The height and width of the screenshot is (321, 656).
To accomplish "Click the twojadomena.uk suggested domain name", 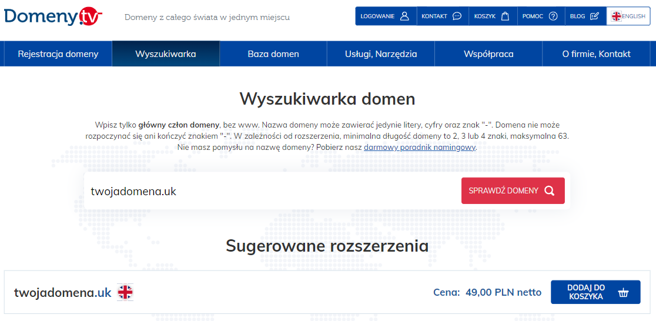I will 63,292.
